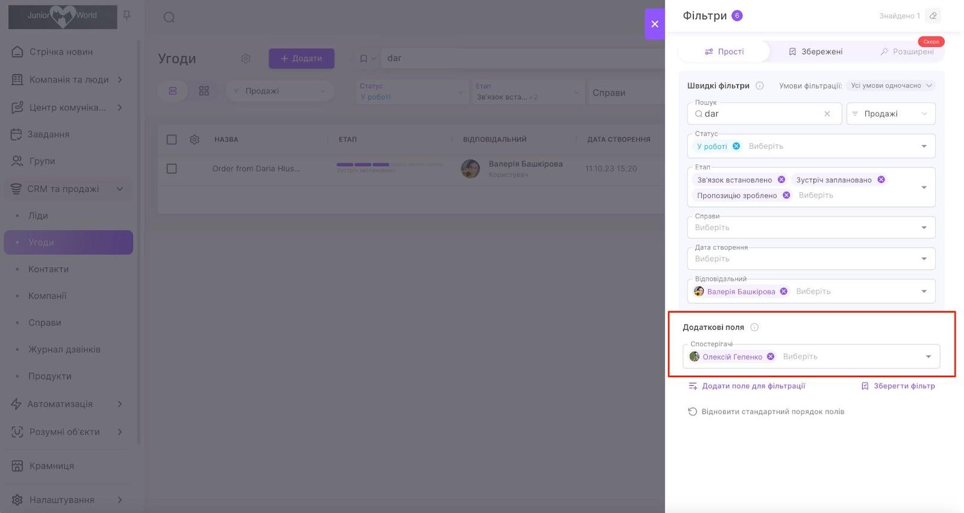Open Спостерігачі dropdown arrow
The width and height of the screenshot is (964, 513).
928,356
